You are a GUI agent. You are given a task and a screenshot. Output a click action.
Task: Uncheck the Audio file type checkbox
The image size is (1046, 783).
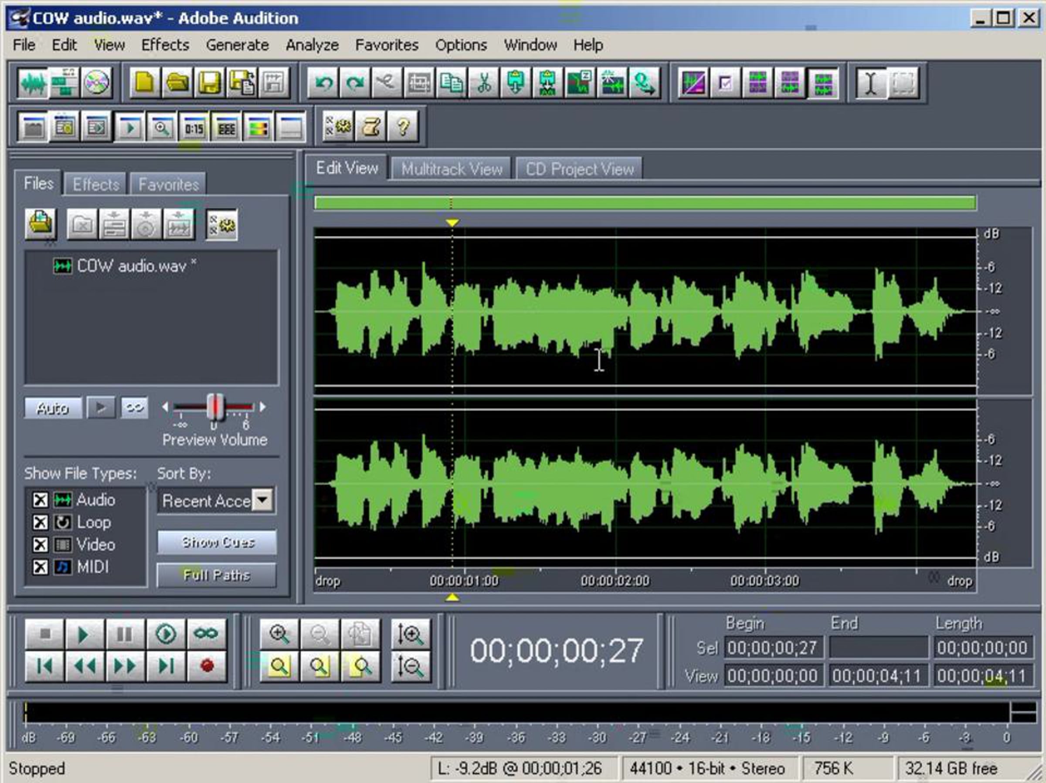pyautogui.click(x=41, y=499)
